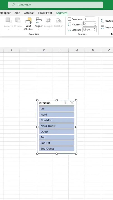This screenshot has height=200, width=113.
Task: Open the Volet Sélection pane
Action: tap(28, 24)
